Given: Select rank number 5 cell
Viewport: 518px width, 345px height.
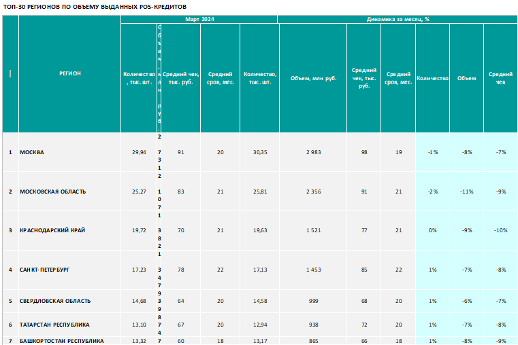Looking at the screenshot, I should pyautogui.click(x=10, y=301).
